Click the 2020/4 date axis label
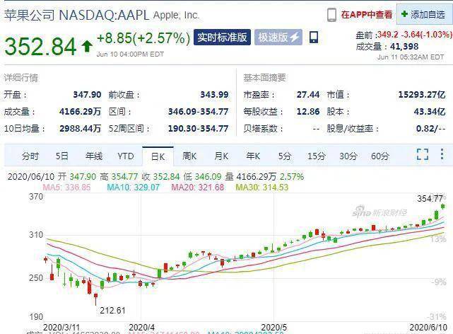The height and width of the screenshot is (334, 453). [x=141, y=328]
